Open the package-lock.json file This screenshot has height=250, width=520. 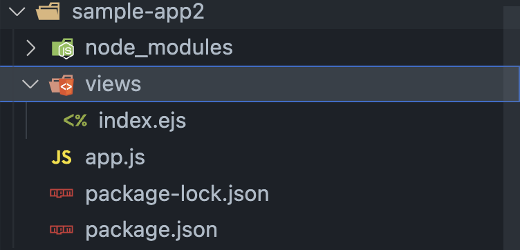click(x=177, y=193)
